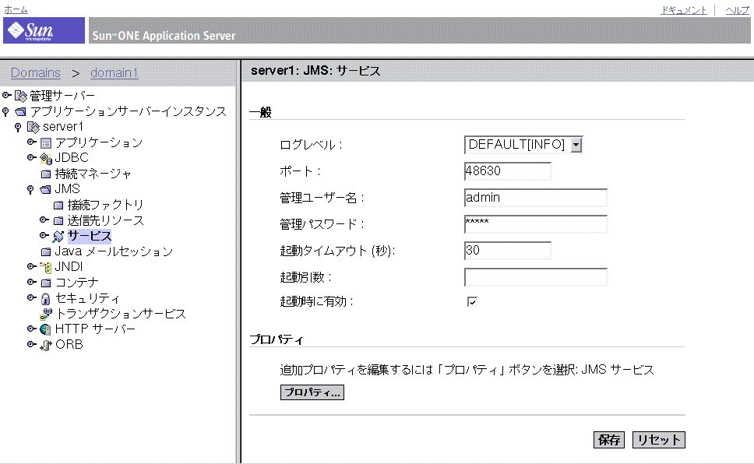The width and height of the screenshot is (754, 464).
Task: Toggle the 起動時に有効 checkbox
Action: 472,301
